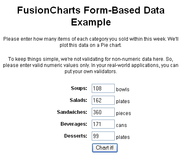Click the plates unit beside Salads field

click(123, 101)
